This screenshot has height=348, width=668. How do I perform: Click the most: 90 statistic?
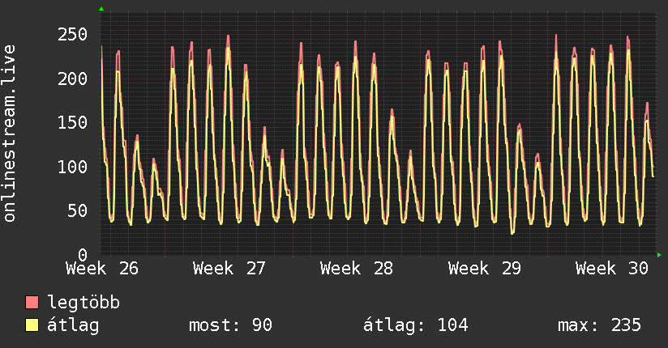point(230,325)
